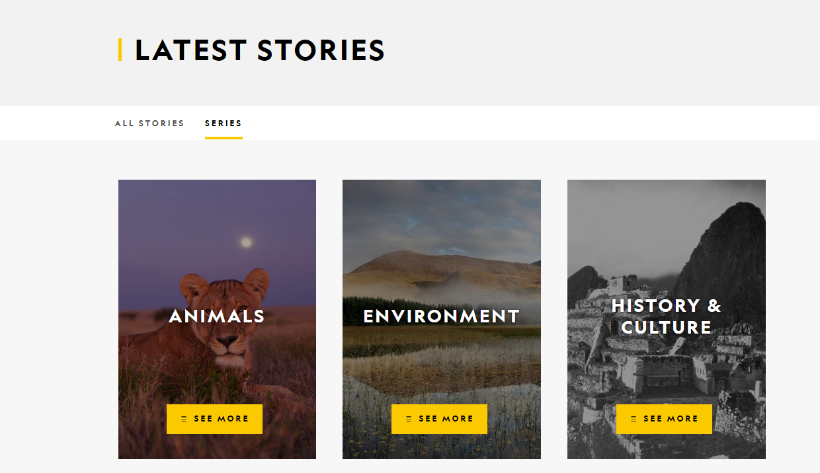Click the water reeds in Environment photo
This screenshot has height=473, width=820.
point(442,423)
